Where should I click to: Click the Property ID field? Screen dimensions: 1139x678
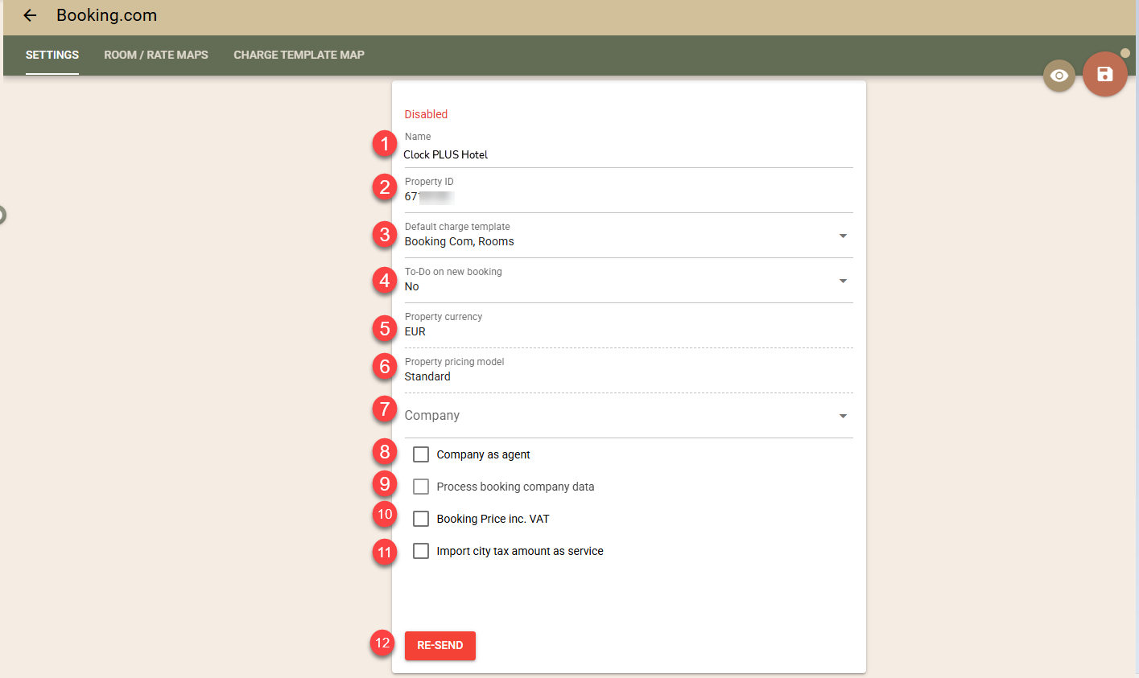[628, 196]
